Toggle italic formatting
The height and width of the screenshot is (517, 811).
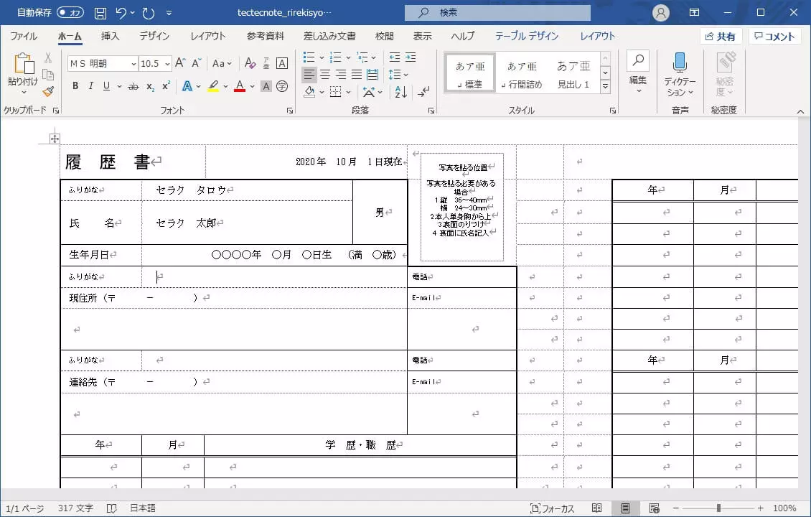pos(90,85)
